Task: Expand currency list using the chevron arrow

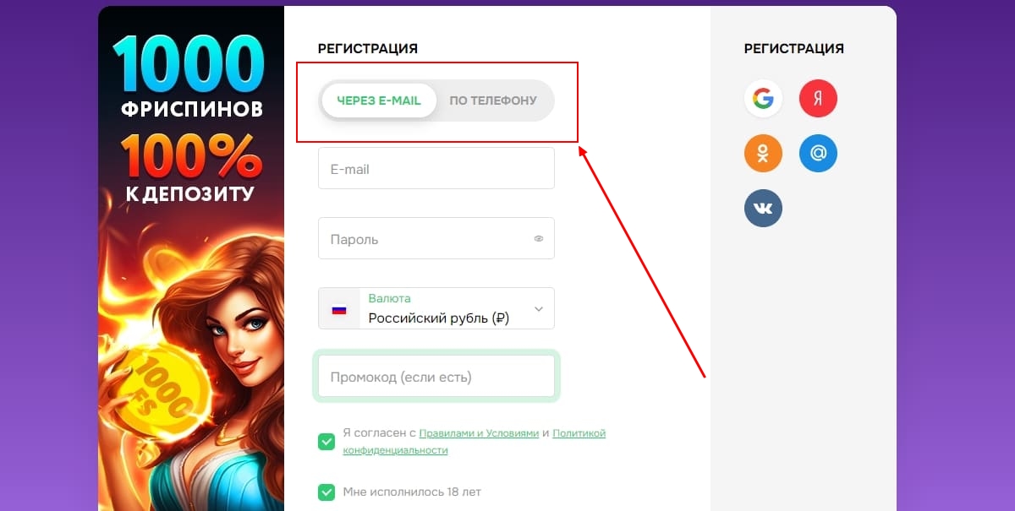Action: click(x=539, y=309)
